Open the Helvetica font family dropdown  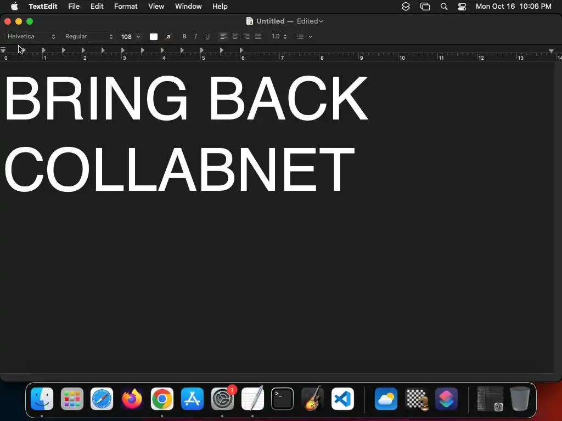(31, 37)
